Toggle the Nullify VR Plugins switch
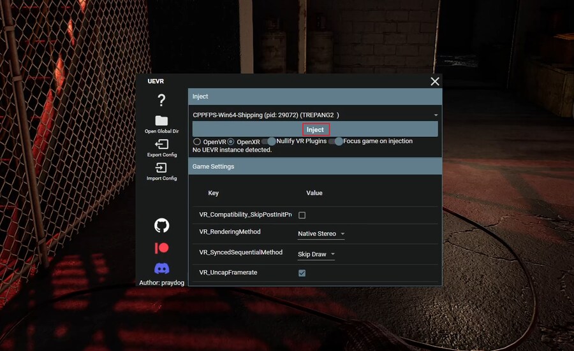 [x=269, y=141]
